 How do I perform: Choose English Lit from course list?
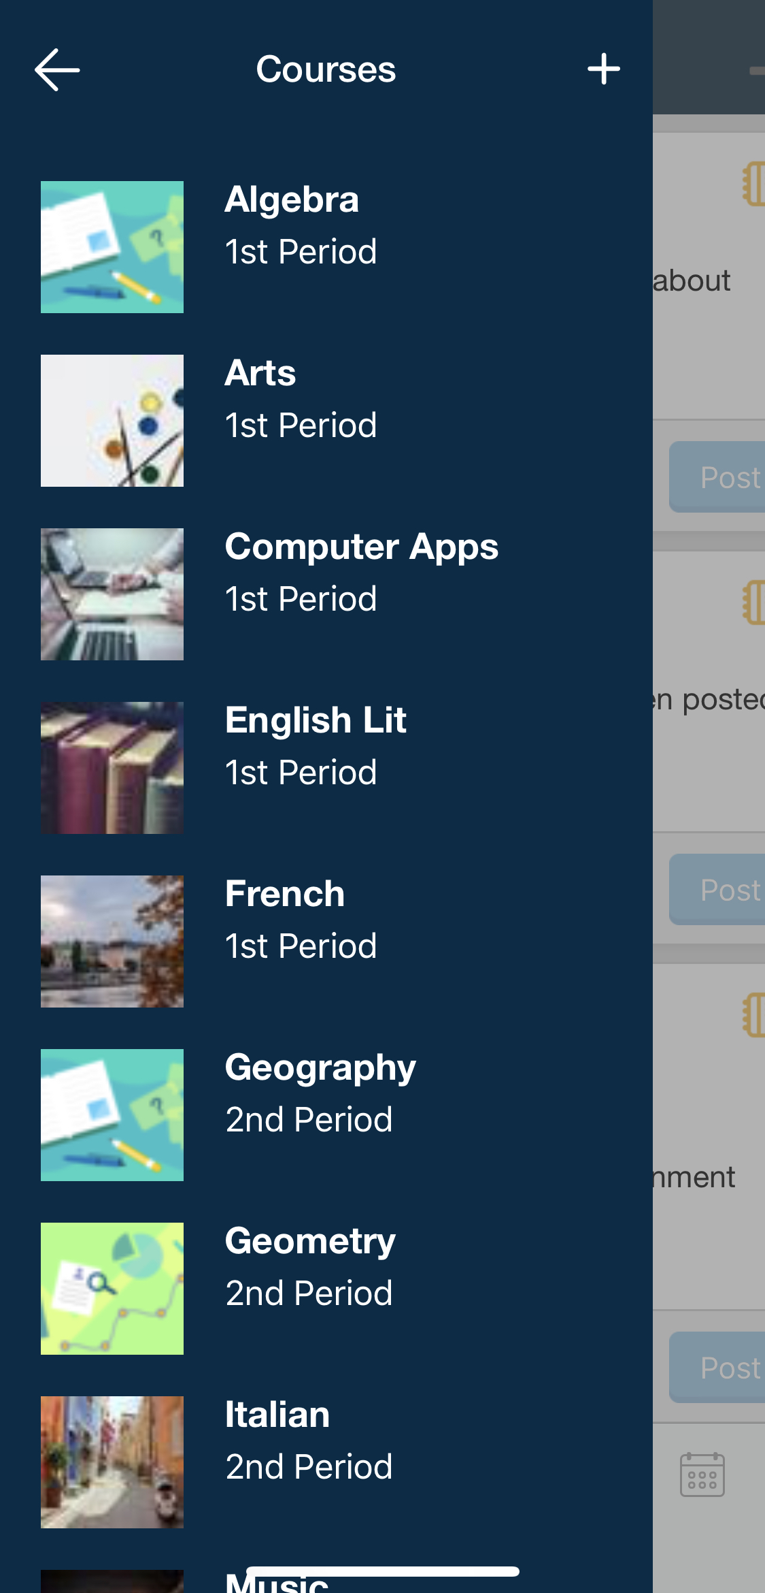[316, 746]
